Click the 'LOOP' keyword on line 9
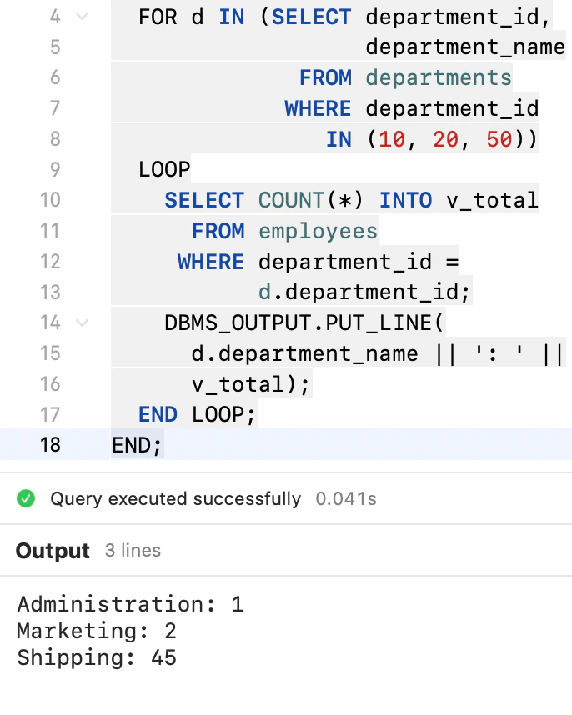The height and width of the screenshot is (715, 572). point(164,170)
